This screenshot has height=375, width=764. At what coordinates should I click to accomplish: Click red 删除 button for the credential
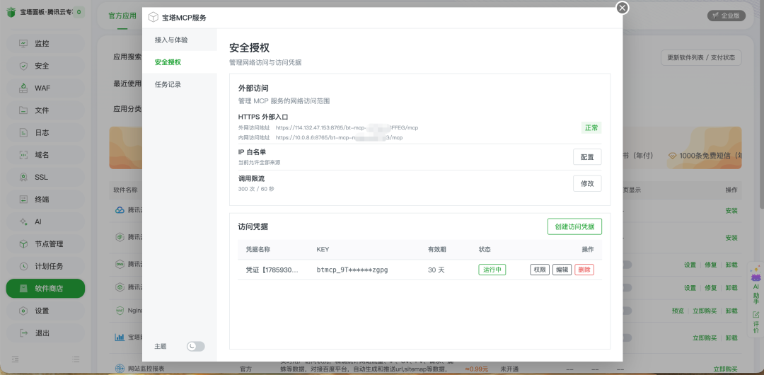click(584, 270)
